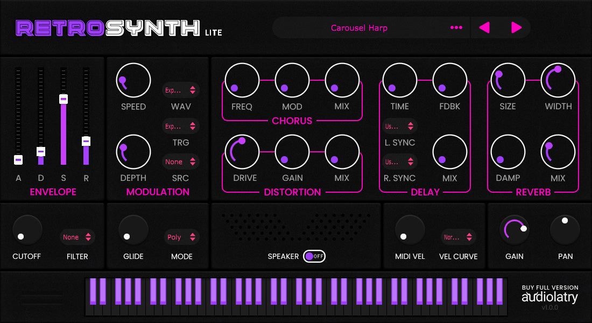Click the delay MIX knob
Viewport: 592px width, 323px height.
click(x=450, y=152)
